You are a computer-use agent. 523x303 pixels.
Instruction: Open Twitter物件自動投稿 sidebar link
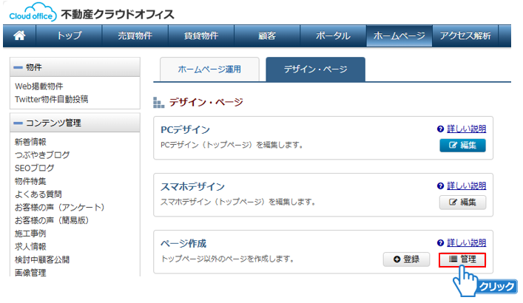point(56,99)
